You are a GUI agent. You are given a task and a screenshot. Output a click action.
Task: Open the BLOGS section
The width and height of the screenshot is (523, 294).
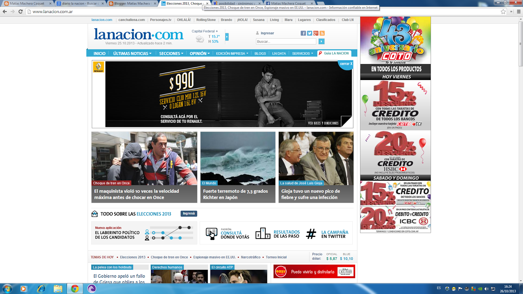pyautogui.click(x=260, y=54)
